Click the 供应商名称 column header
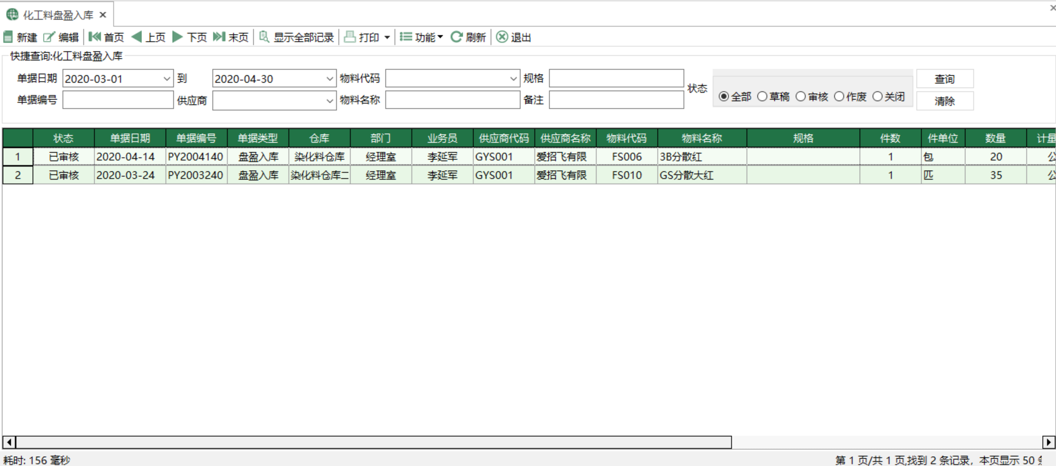1056x466 pixels. (x=565, y=138)
